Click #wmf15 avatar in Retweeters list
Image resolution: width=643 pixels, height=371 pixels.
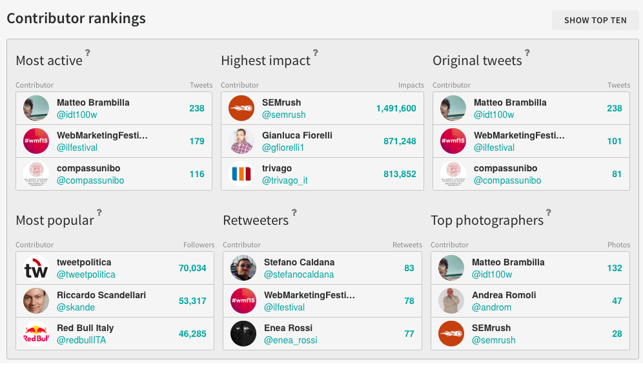[x=243, y=301]
